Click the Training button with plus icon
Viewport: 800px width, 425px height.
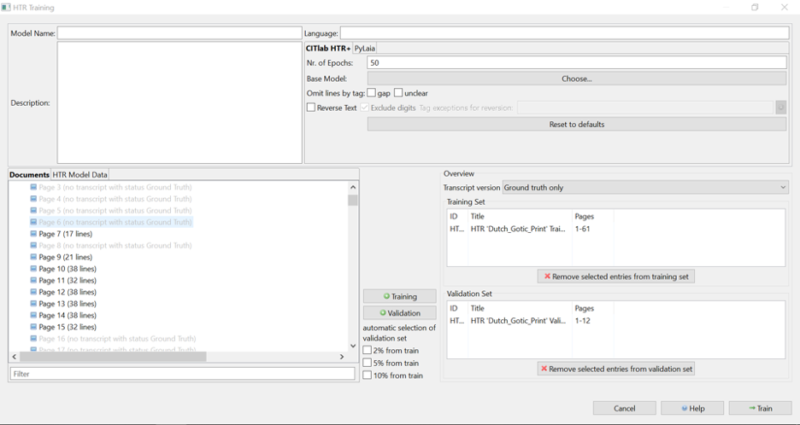399,296
